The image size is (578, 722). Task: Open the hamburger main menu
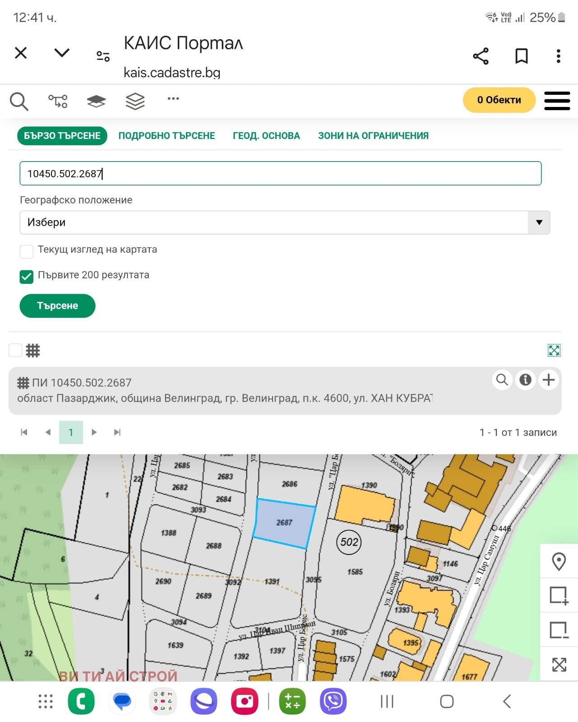click(557, 100)
